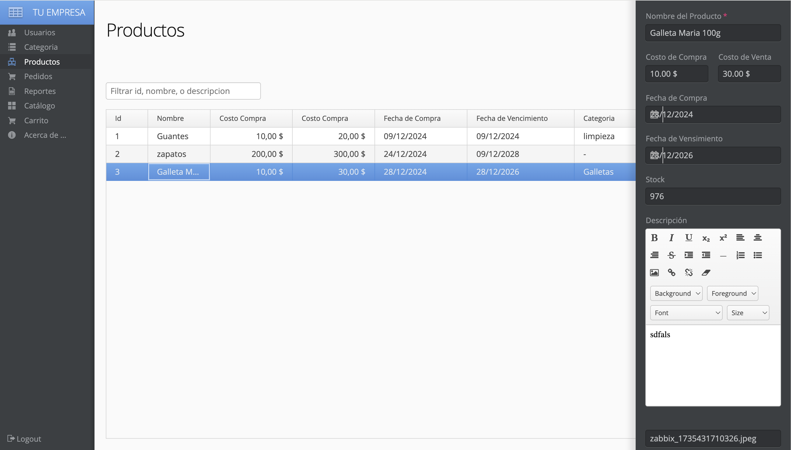The image size is (791, 450).
Task: Click the Id cell '3' of selected row
Action: coord(127,172)
